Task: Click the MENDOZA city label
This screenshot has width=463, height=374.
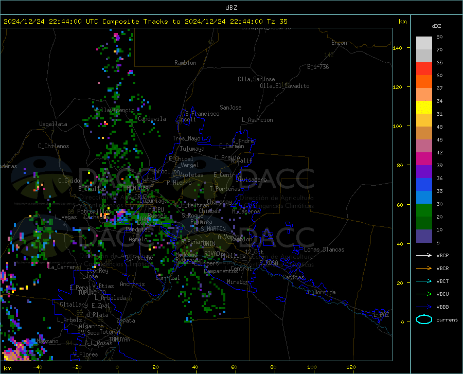Action: 137,188
